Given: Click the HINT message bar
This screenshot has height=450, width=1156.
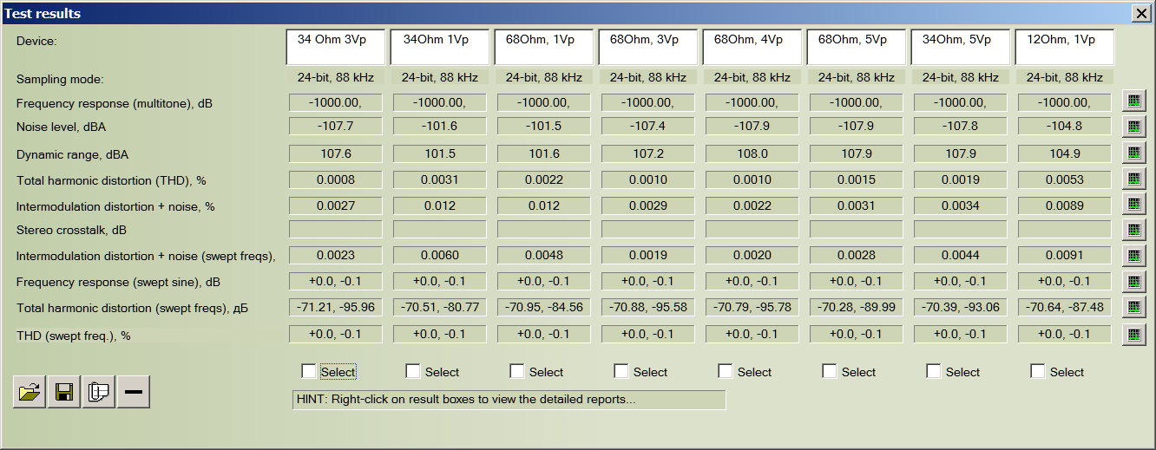Looking at the screenshot, I should [x=509, y=400].
